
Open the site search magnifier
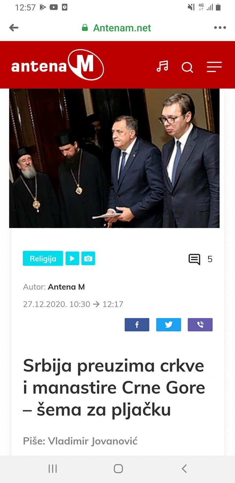tap(187, 67)
